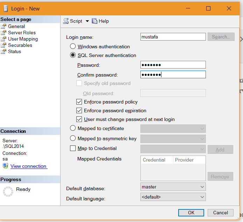This screenshot has width=243, height=222.
Task: Select Mapped to asymmetric key option
Action: [73, 138]
